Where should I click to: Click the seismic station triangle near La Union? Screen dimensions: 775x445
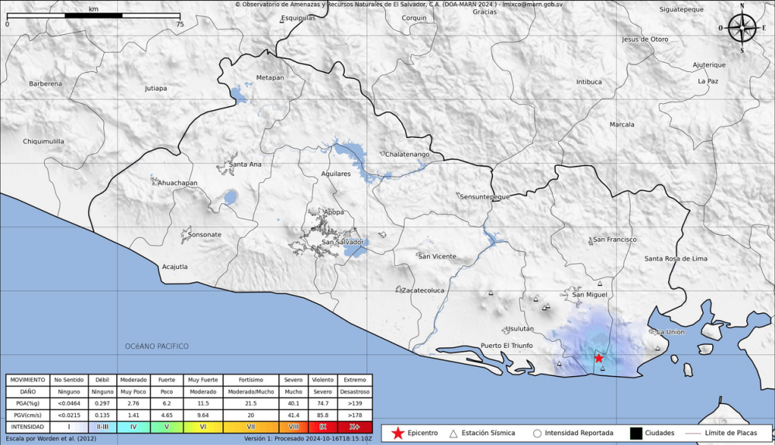[x=657, y=348]
